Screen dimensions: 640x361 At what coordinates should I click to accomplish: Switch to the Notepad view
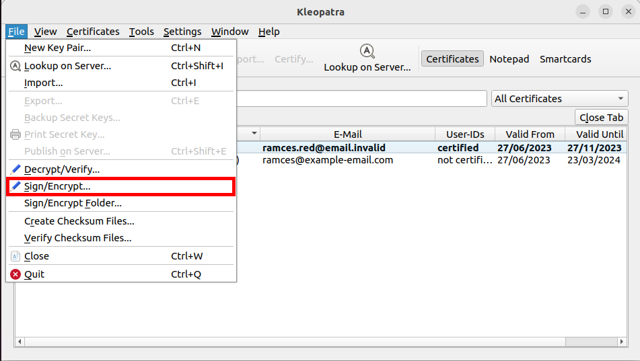[509, 58]
